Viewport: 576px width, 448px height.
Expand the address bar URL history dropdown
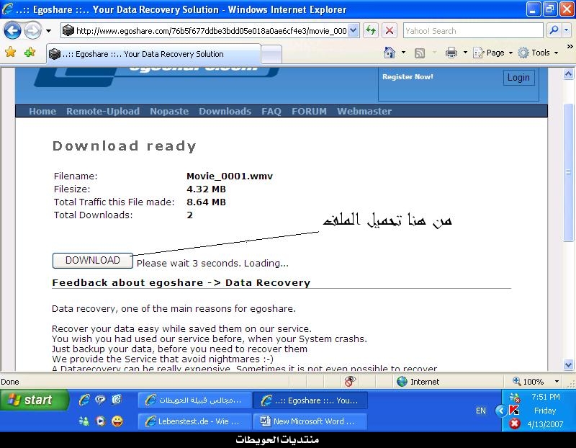(x=354, y=30)
